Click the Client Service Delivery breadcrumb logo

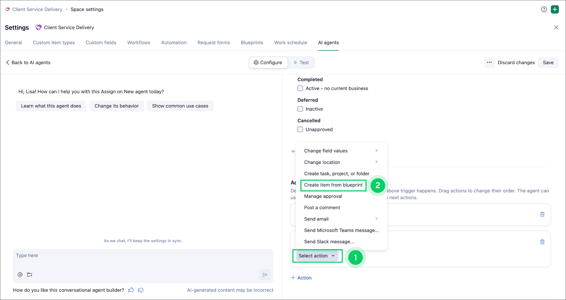click(x=8, y=9)
